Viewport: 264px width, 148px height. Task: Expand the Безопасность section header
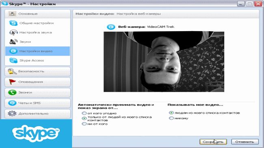(37, 72)
